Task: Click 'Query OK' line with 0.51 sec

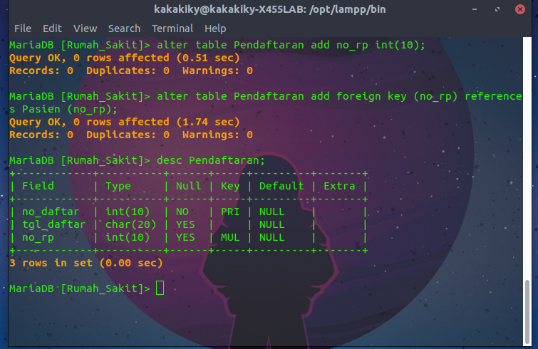Action: [x=124, y=58]
